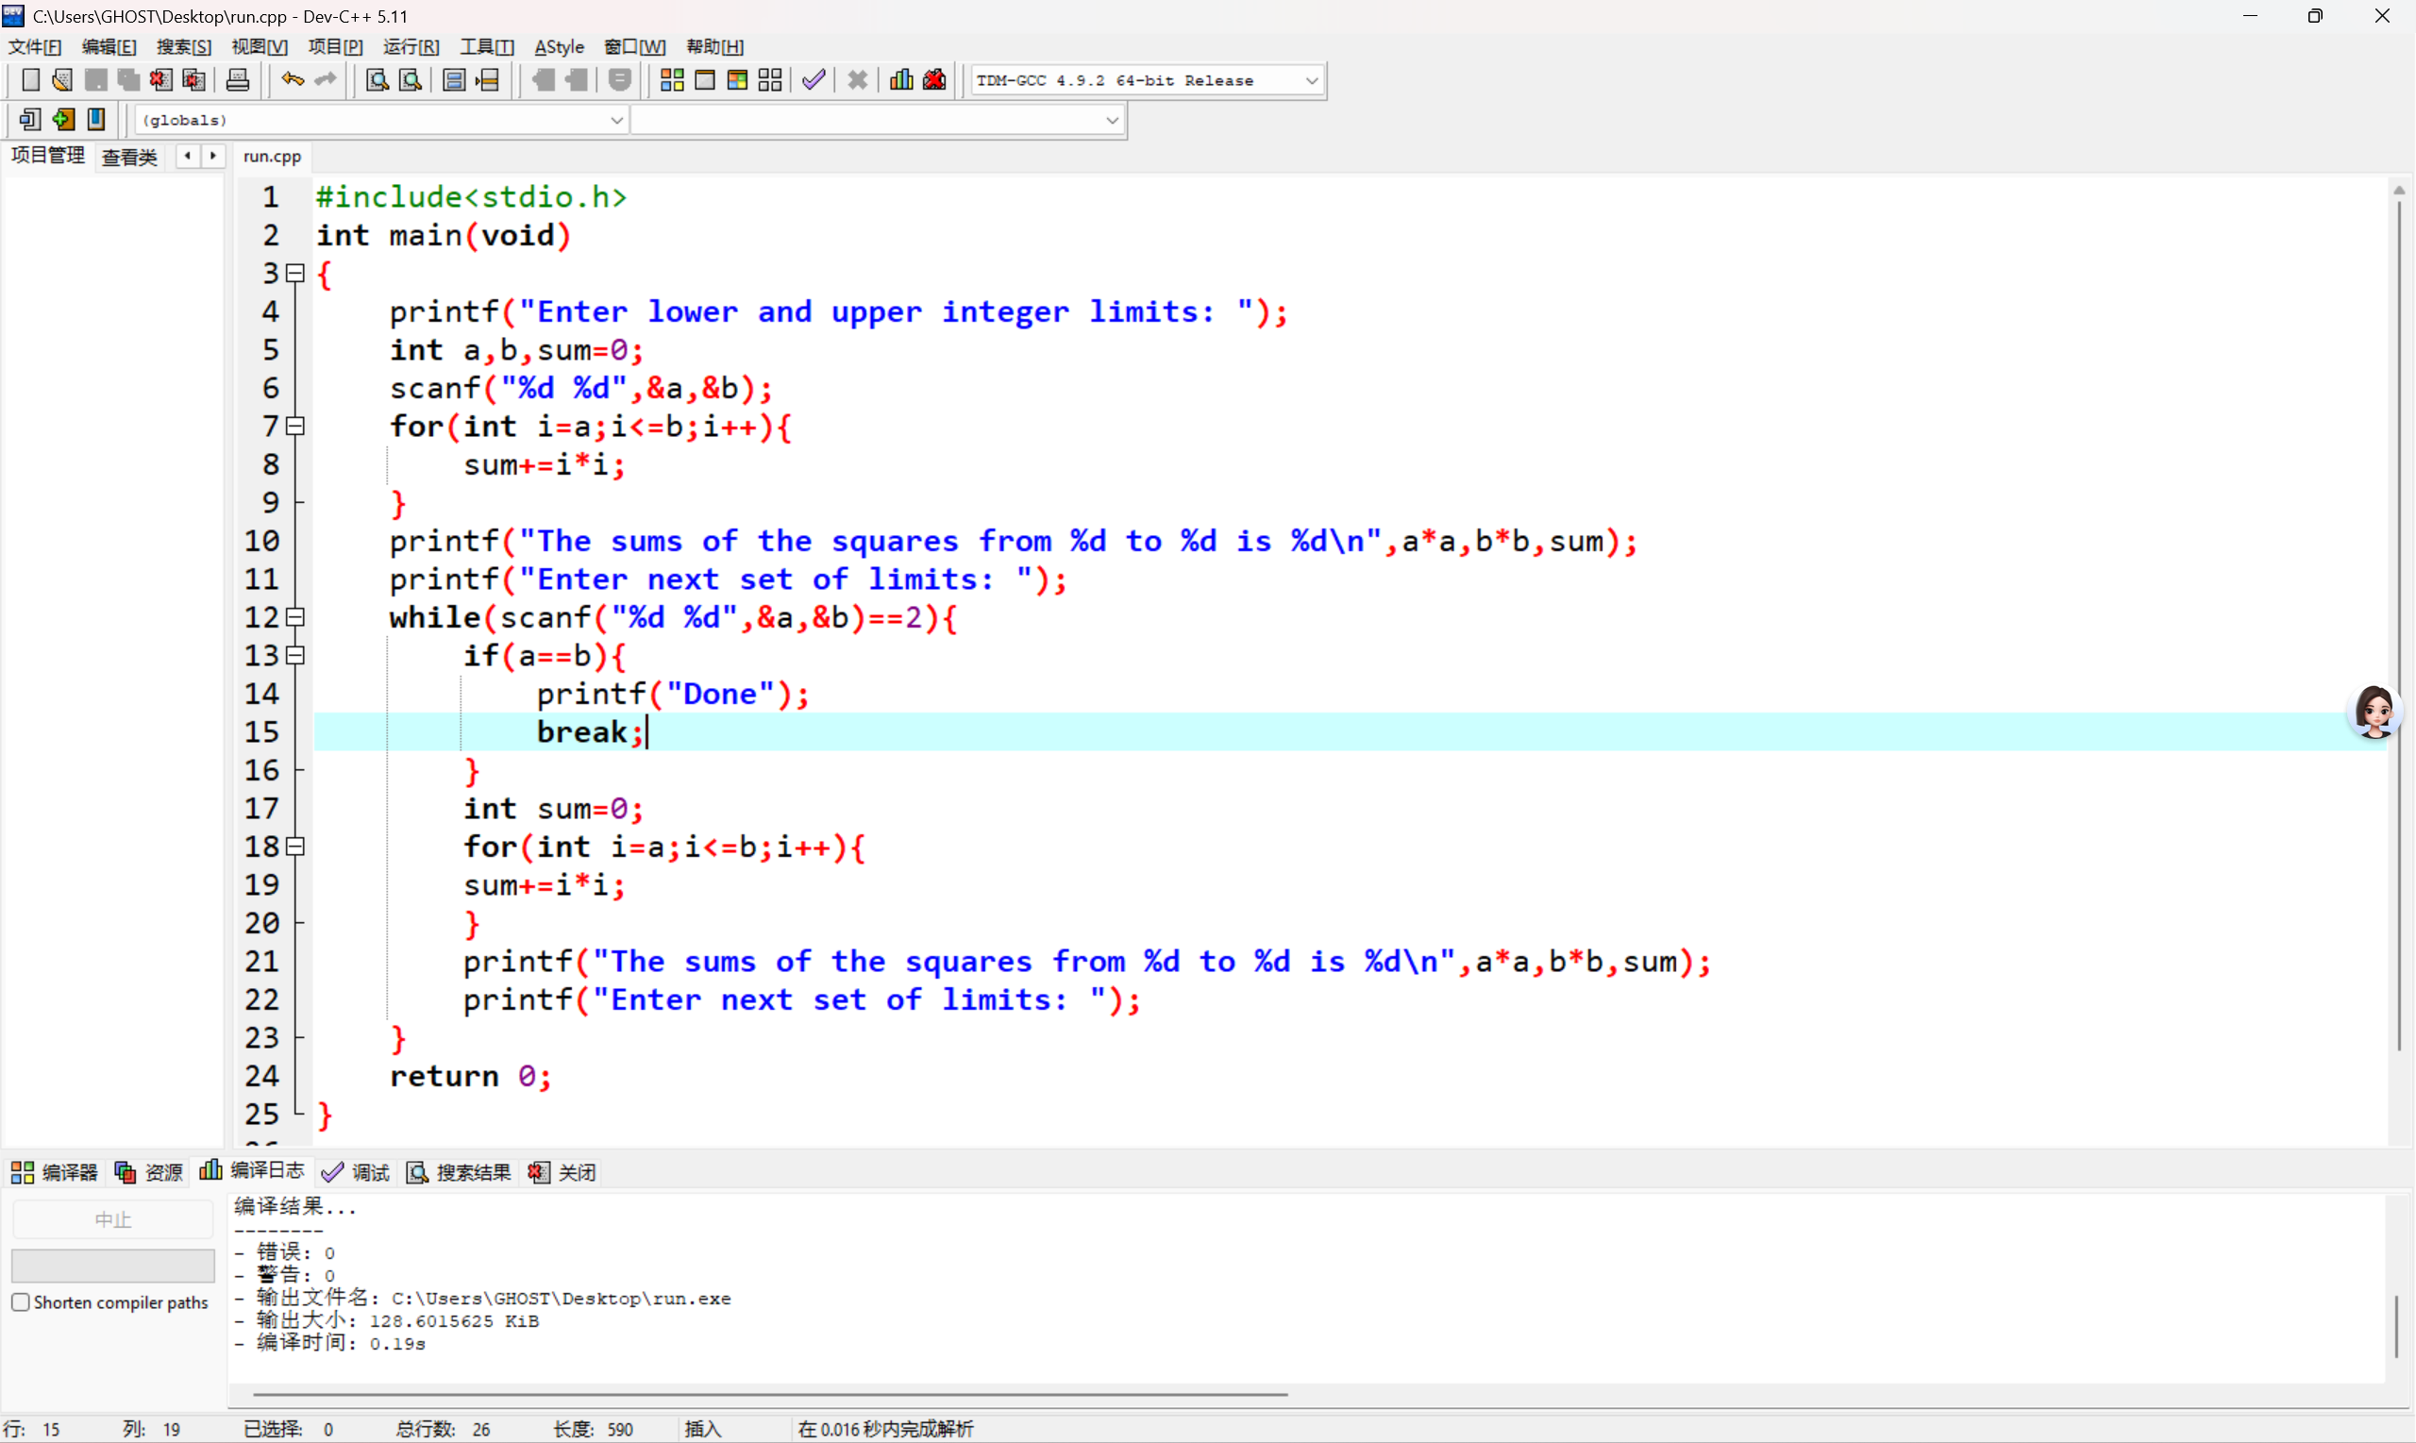Click the Debug checkmark toolbar icon
Viewport: 2416px width, 1443px height.
coord(814,81)
